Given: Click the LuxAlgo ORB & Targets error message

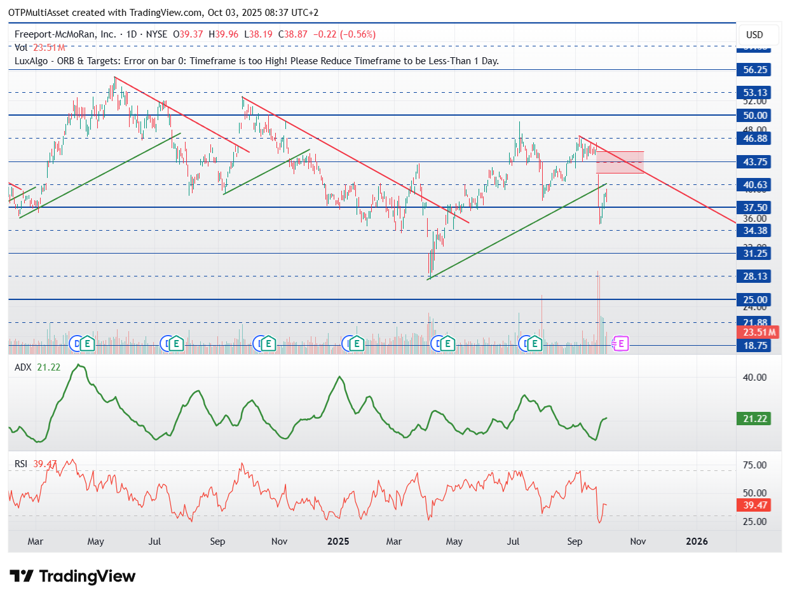Looking at the screenshot, I should tap(257, 61).
